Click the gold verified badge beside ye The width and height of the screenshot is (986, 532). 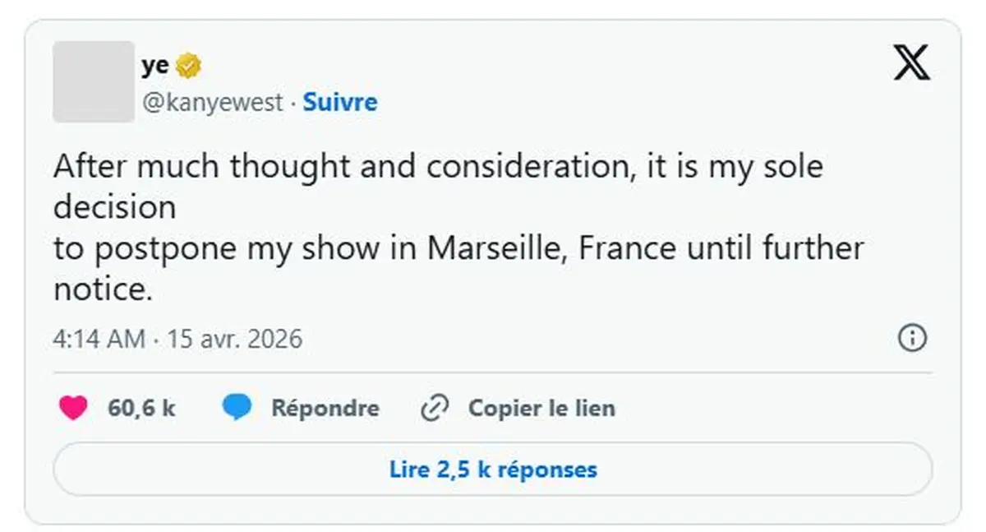189,66
